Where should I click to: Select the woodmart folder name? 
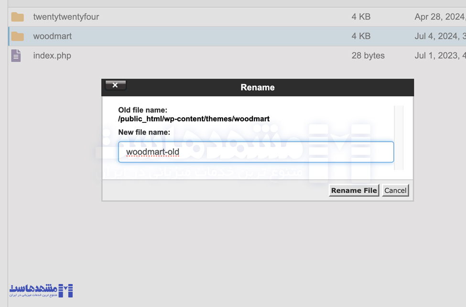pos(53,36)
